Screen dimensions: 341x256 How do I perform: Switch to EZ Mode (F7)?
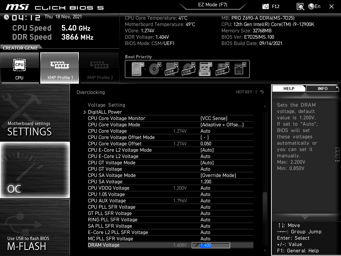pyautogui.click(x=213, y=5)
